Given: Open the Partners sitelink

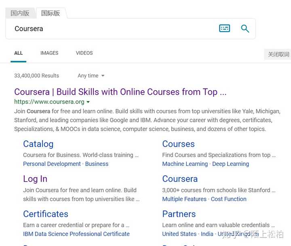Looking at the screenshot, I should 179,214.
